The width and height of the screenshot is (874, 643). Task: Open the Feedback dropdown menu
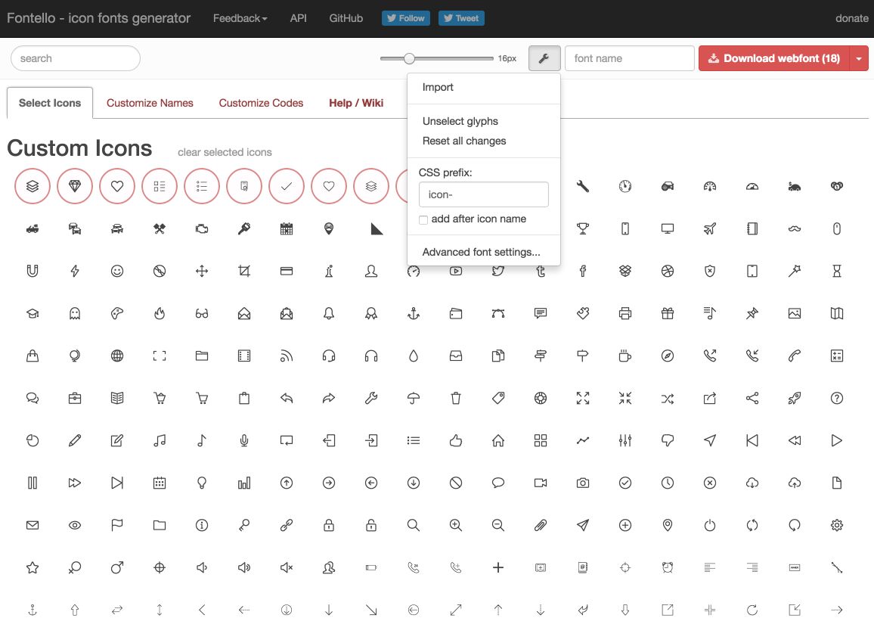tap(240, 18)
